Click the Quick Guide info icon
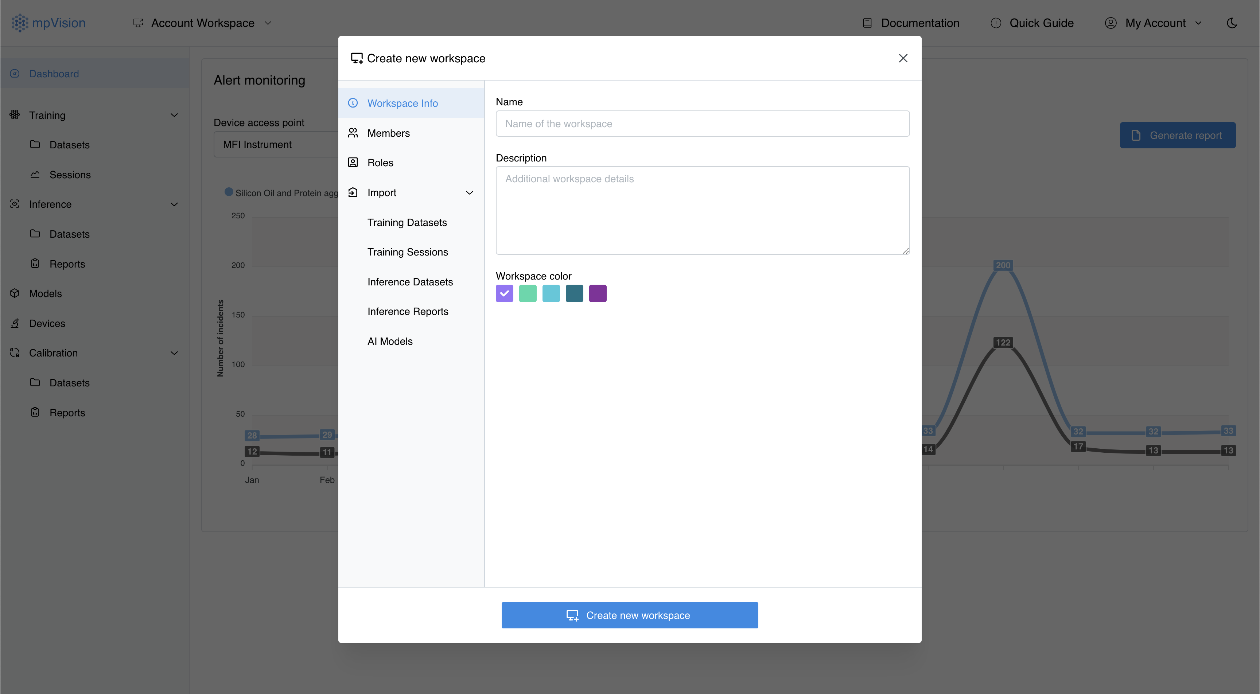 (x=996, y=23)
